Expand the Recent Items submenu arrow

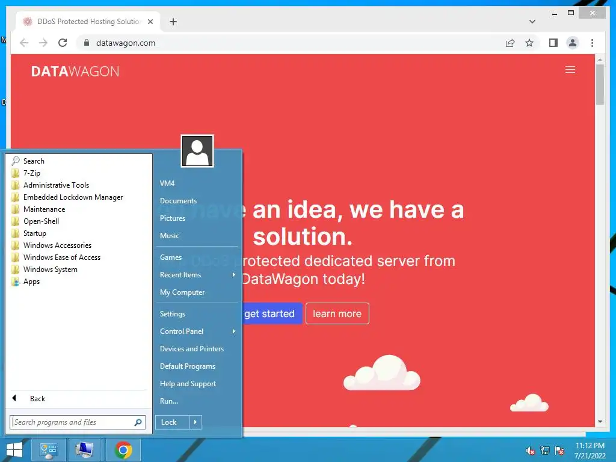[x=234, y=274]
